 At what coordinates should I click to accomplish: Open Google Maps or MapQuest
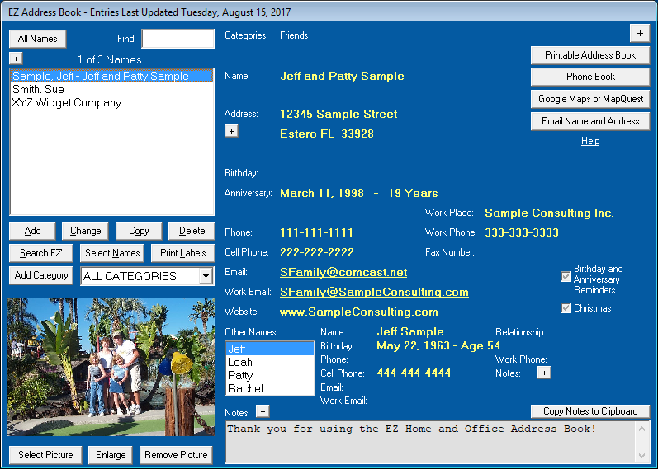590,99
